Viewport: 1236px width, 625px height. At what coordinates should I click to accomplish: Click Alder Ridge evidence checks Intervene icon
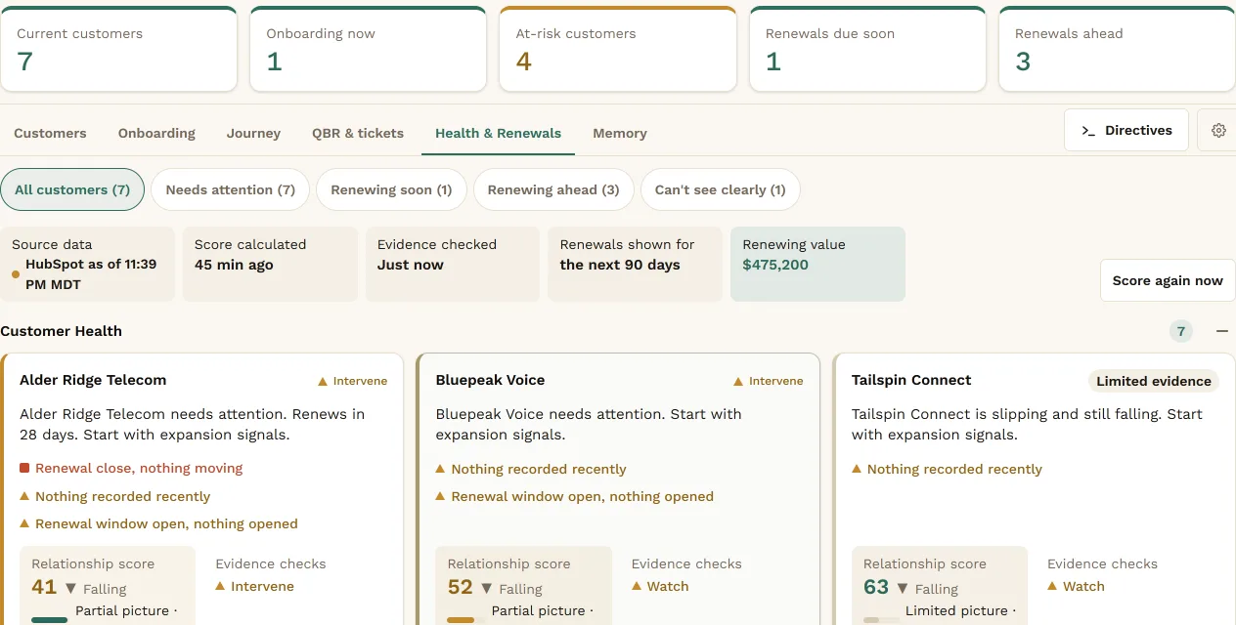pyautogui.click(x=220, y=586)
